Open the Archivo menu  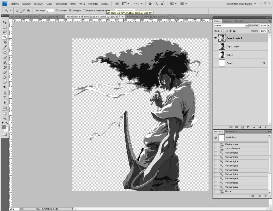15,4
